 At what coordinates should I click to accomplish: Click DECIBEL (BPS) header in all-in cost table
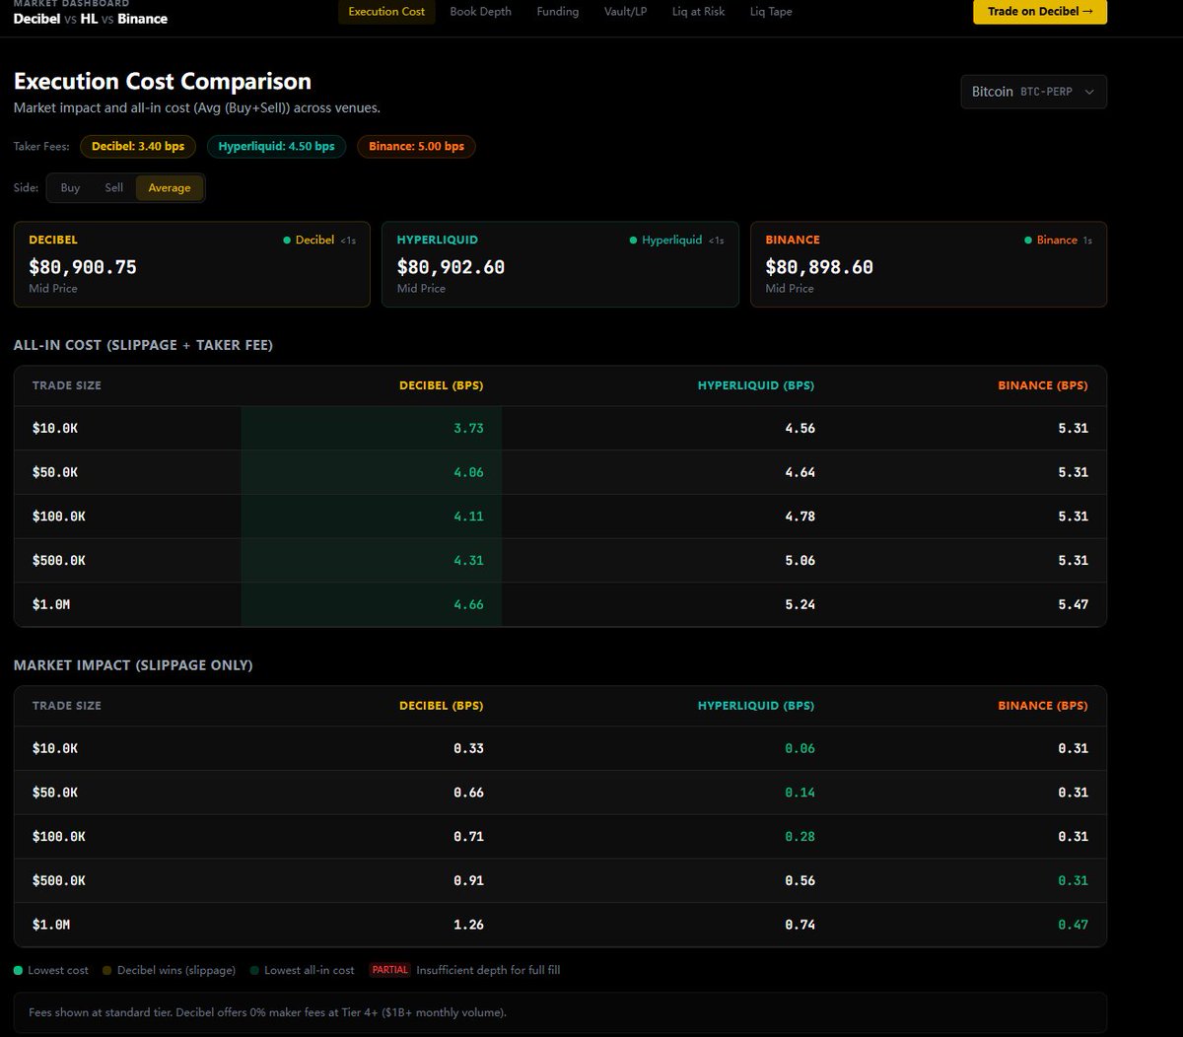[441, 385]
